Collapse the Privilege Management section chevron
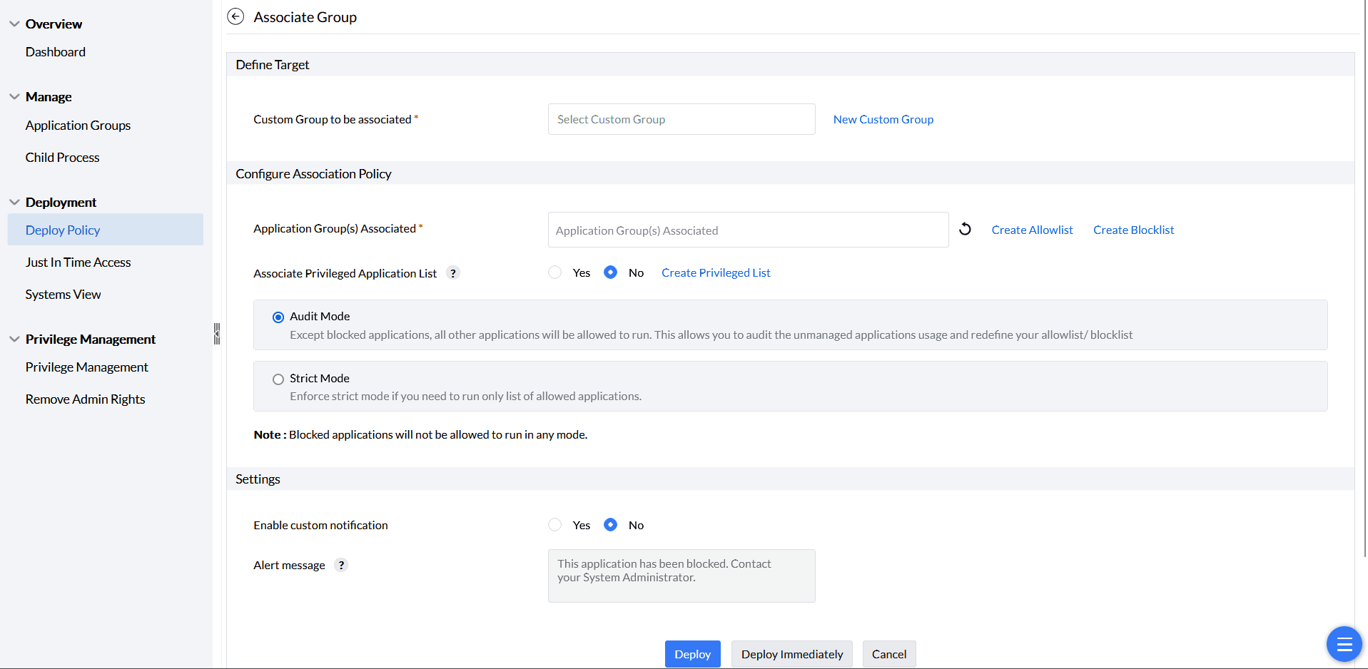 [x=14, y=339]
